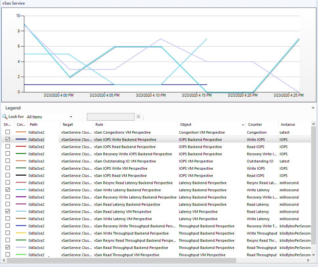Viewport: 318px width, 267px height.
Task: Collapse the Legend panel chevron
Action: [x=313, y=107]
